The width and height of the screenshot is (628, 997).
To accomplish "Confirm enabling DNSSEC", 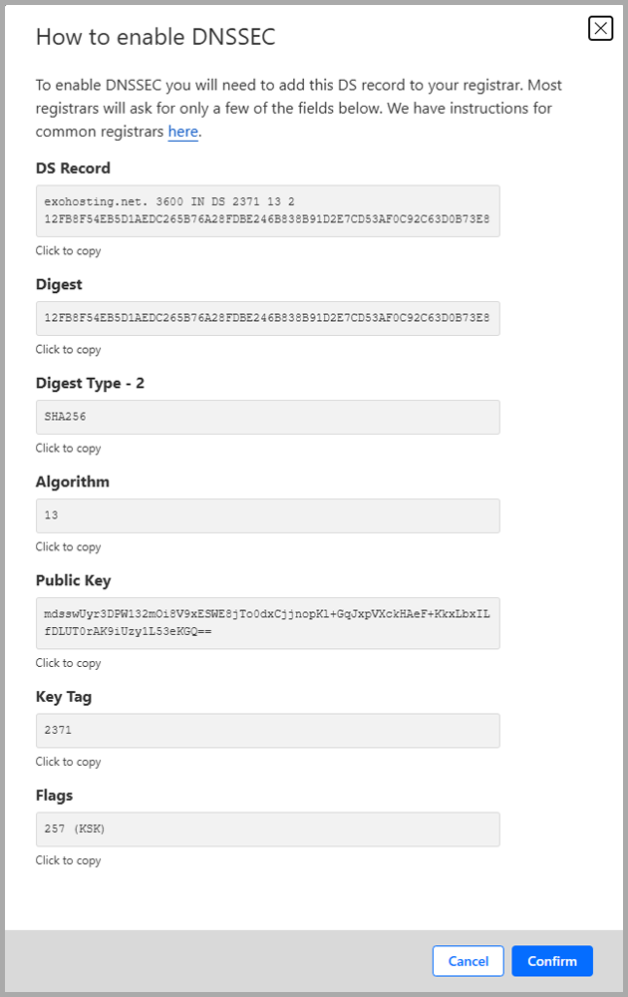I will pyautogui.click(x=552, y=960).
